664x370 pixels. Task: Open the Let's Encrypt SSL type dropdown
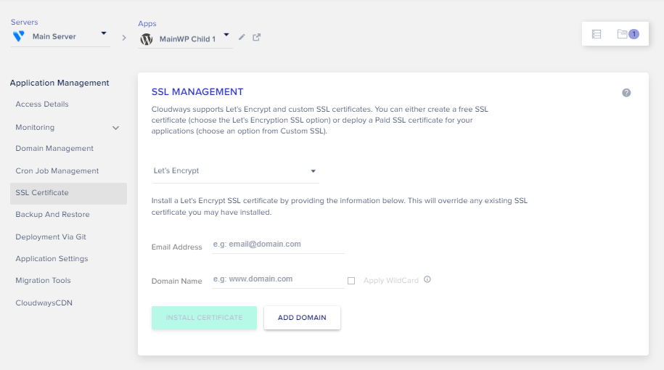tap(235, 171)
